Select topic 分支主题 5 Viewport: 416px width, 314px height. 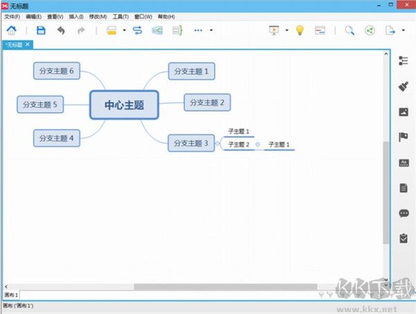click(40, 105)
